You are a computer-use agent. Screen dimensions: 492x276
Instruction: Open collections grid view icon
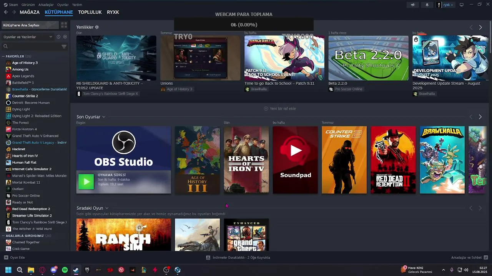pyautogui.click(x=64, y=25)
